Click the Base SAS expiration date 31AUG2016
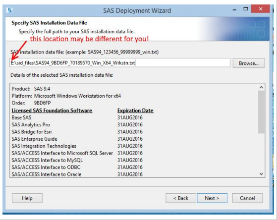 130,117
